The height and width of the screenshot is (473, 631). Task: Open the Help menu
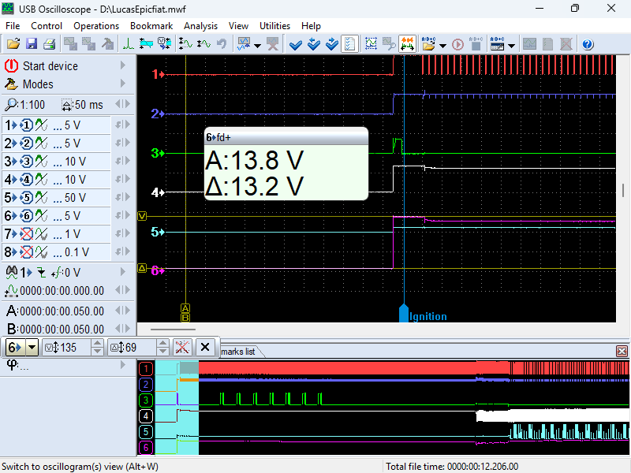pos(311,26)
